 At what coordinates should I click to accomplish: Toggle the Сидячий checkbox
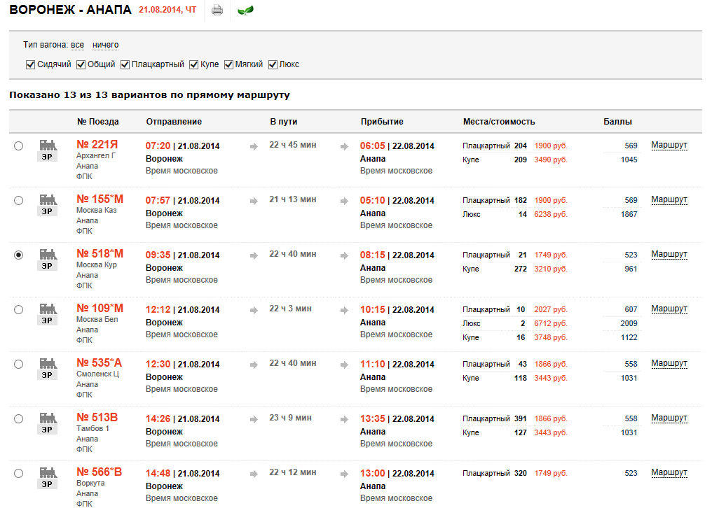tap(30, 64)
